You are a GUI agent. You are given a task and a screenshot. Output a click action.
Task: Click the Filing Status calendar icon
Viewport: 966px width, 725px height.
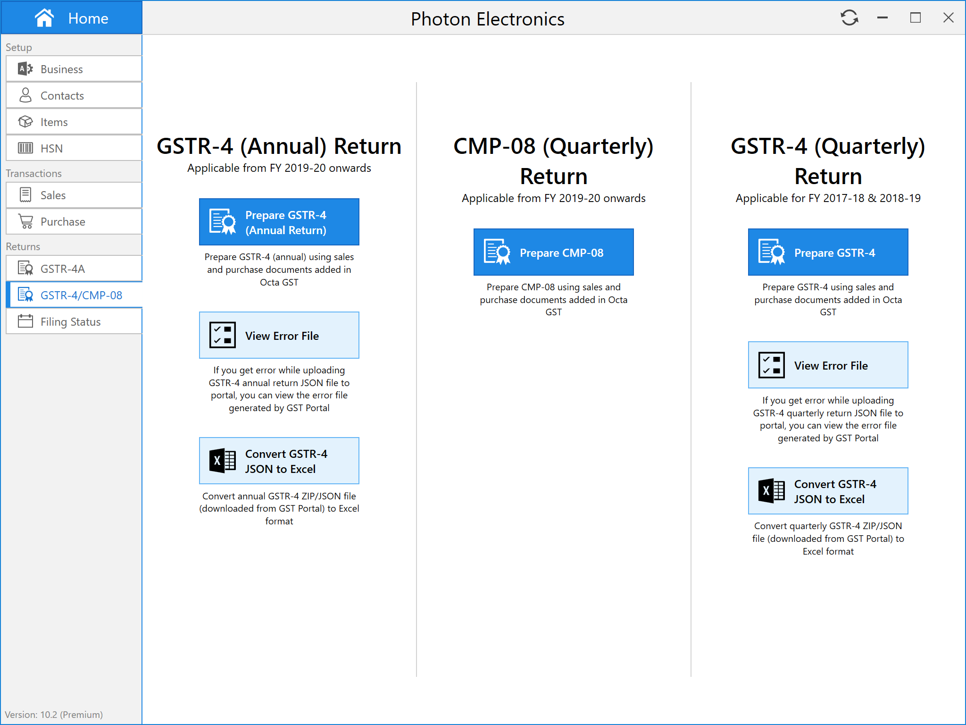coord(25,321)
